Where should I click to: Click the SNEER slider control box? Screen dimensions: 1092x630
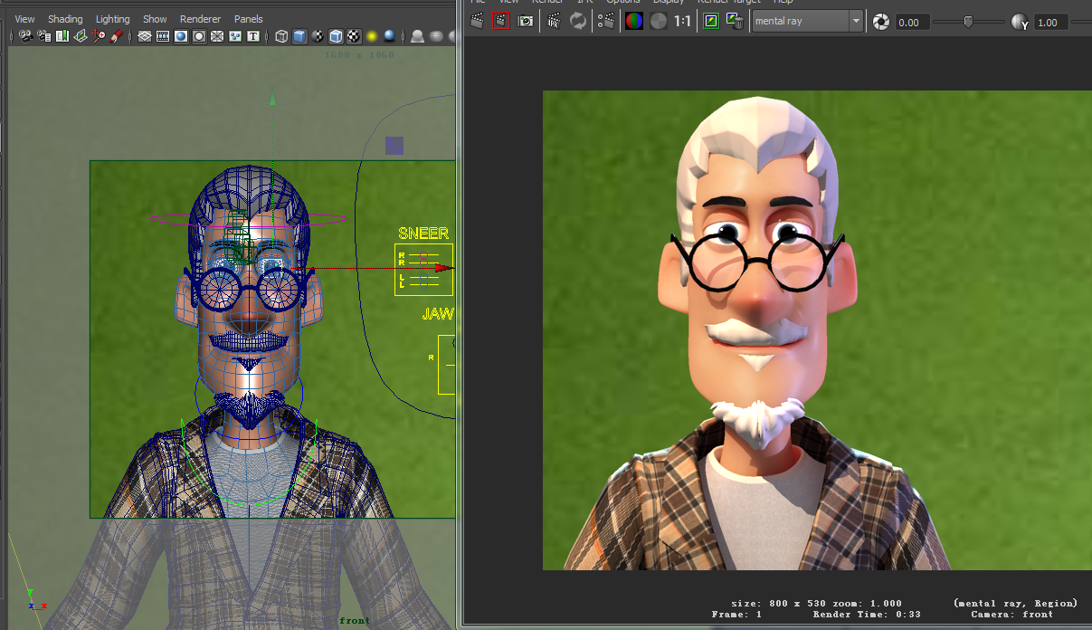(423, 269)
